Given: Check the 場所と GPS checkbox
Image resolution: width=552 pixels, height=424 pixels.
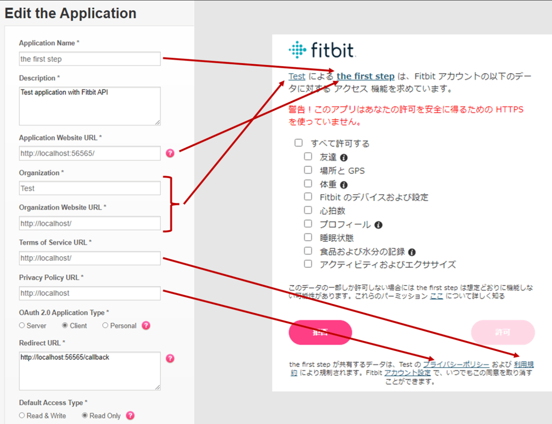Looking at the screenshot, I should (308, 170).
